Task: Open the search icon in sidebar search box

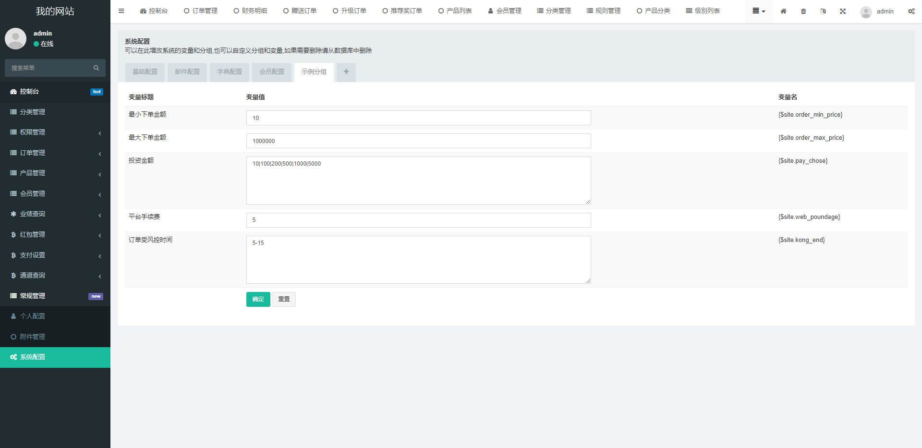Action: pyautogui.click(x=96, y=68)
